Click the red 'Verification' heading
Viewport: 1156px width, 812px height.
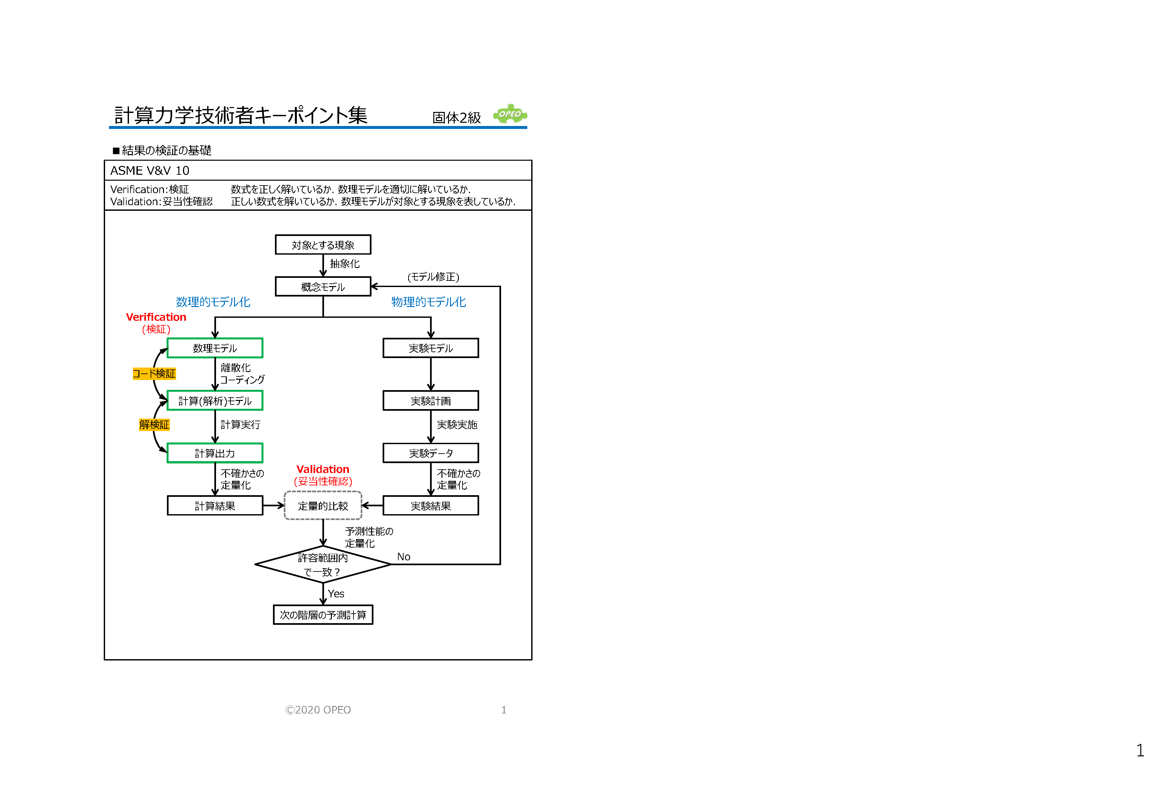tap(156, 317)
